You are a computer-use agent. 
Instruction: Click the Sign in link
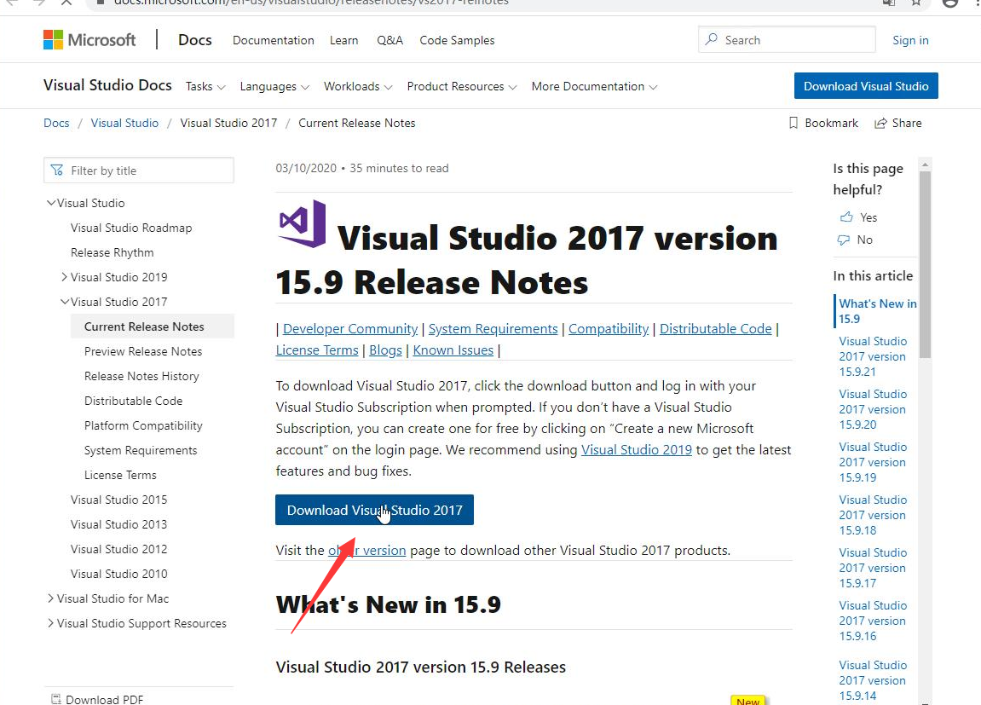[x=910, y=40]
